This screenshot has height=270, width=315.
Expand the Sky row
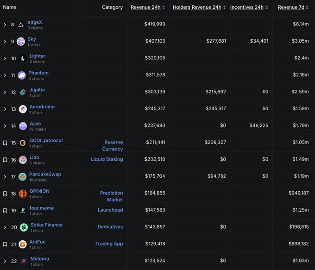tap(5, 42)
